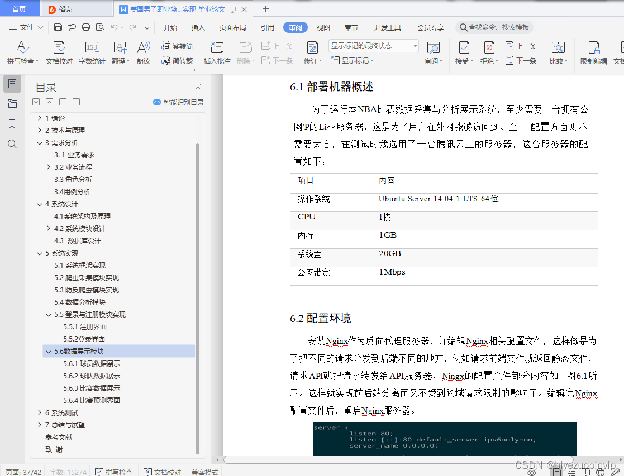Open the 显示标记的最终状态 dropdown
The image size is (624, 476).
click(374, 46)
